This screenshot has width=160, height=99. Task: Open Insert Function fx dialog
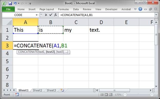click(x=56, y=15)
